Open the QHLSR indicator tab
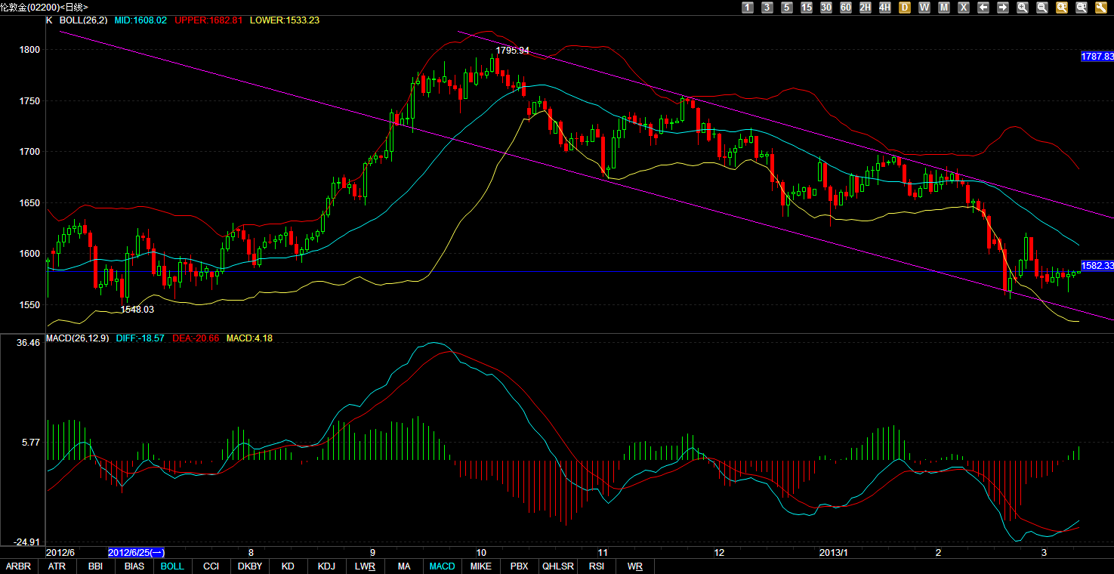Viewport: 1114px width, 574px height. (557, 566)
